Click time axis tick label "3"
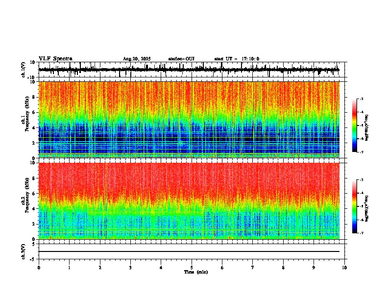This screenshot has width=388, height=300. (x=130, y=268)
